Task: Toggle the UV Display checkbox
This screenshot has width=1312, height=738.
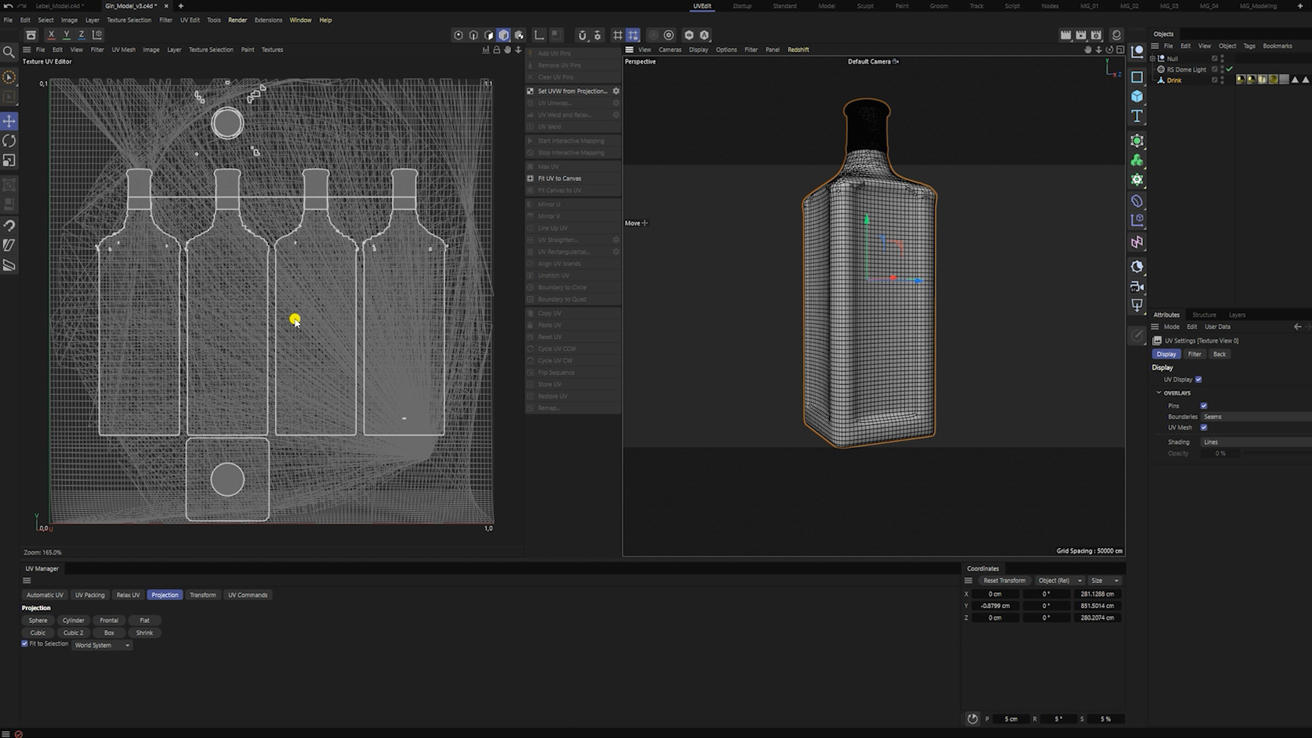Action: click(1199, 379)
